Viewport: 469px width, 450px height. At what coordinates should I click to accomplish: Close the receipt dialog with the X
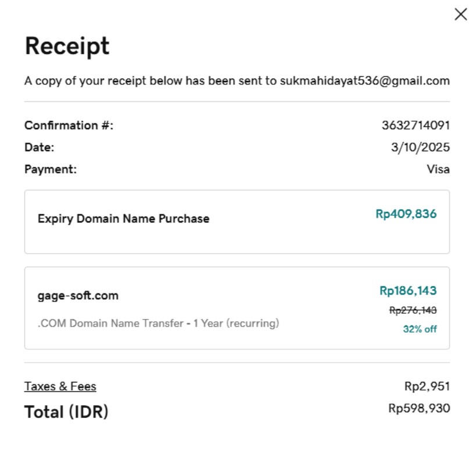[460, 15]
